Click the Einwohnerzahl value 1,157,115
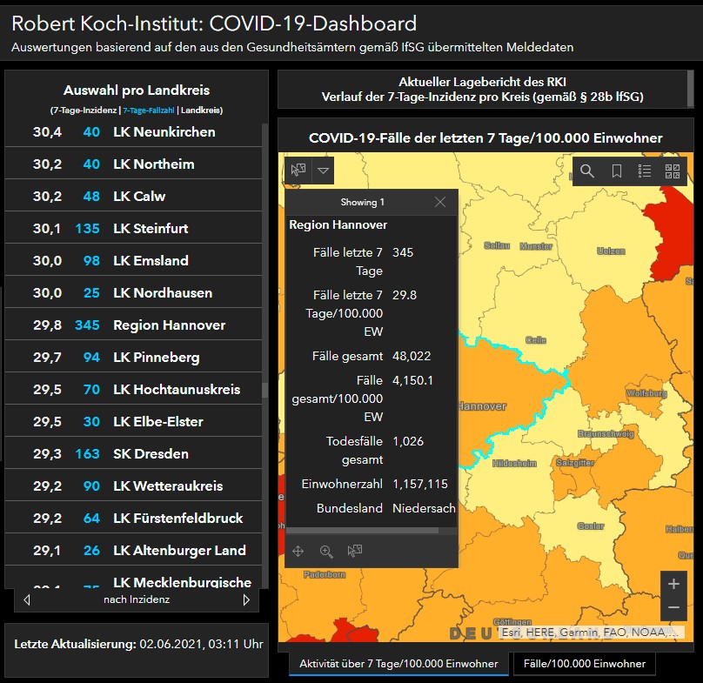Viewport: 703px width, 683px height. [420, 484]
